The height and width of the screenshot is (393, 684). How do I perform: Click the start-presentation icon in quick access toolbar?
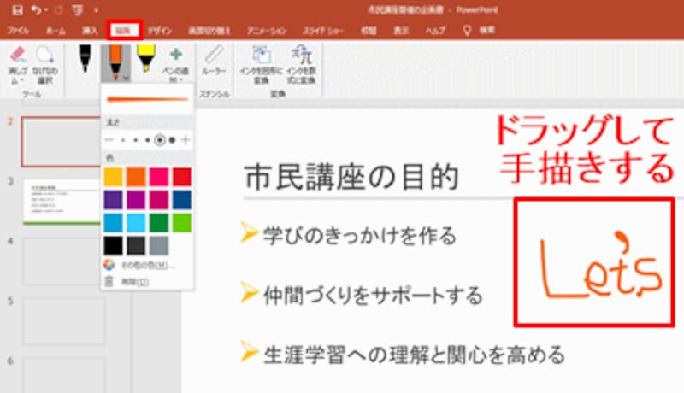(78, 9)
